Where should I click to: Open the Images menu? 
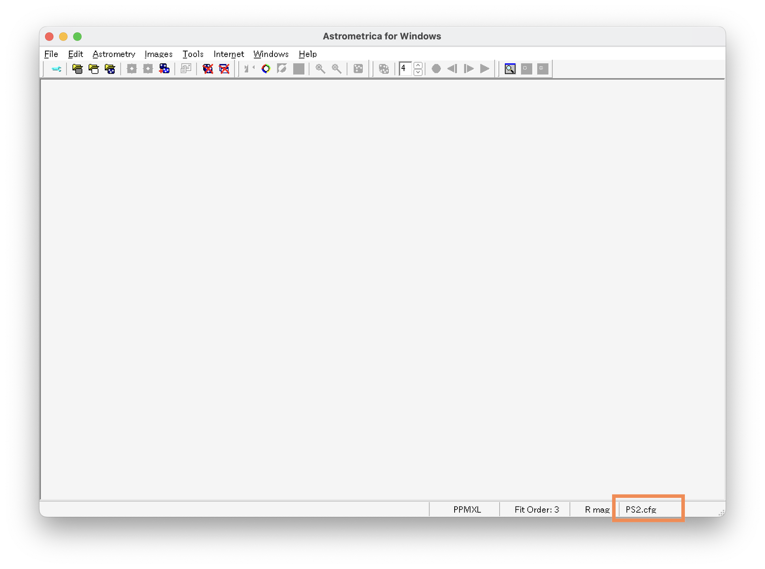[158, 54]
